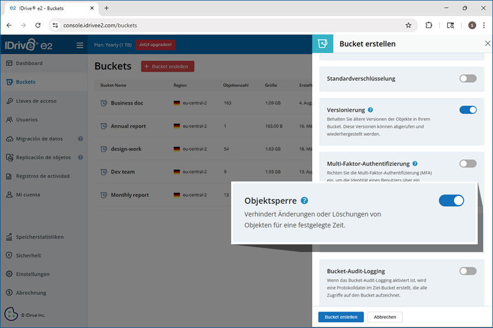This screenshot has width=493, height=328.
Task: Click the Objektsperre help info icon
Action: pyautogui.click(x=305, y=201)
